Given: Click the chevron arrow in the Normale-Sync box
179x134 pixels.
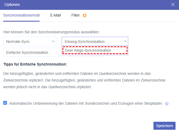Looking at the screenshot, I should pos(53,41).
